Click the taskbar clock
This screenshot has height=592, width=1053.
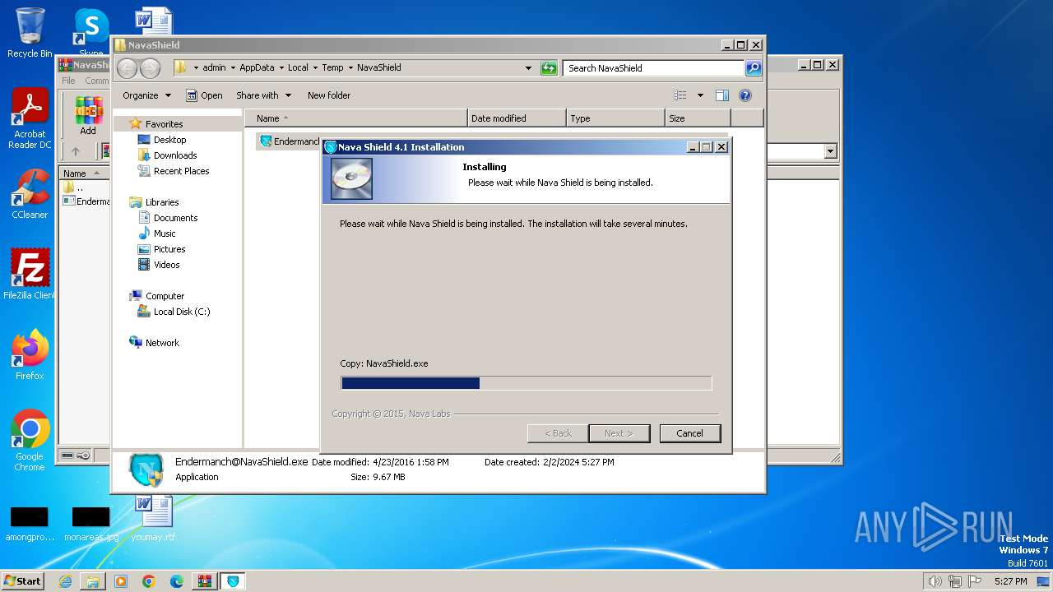pyautogui.click(x=1010, y=581)
